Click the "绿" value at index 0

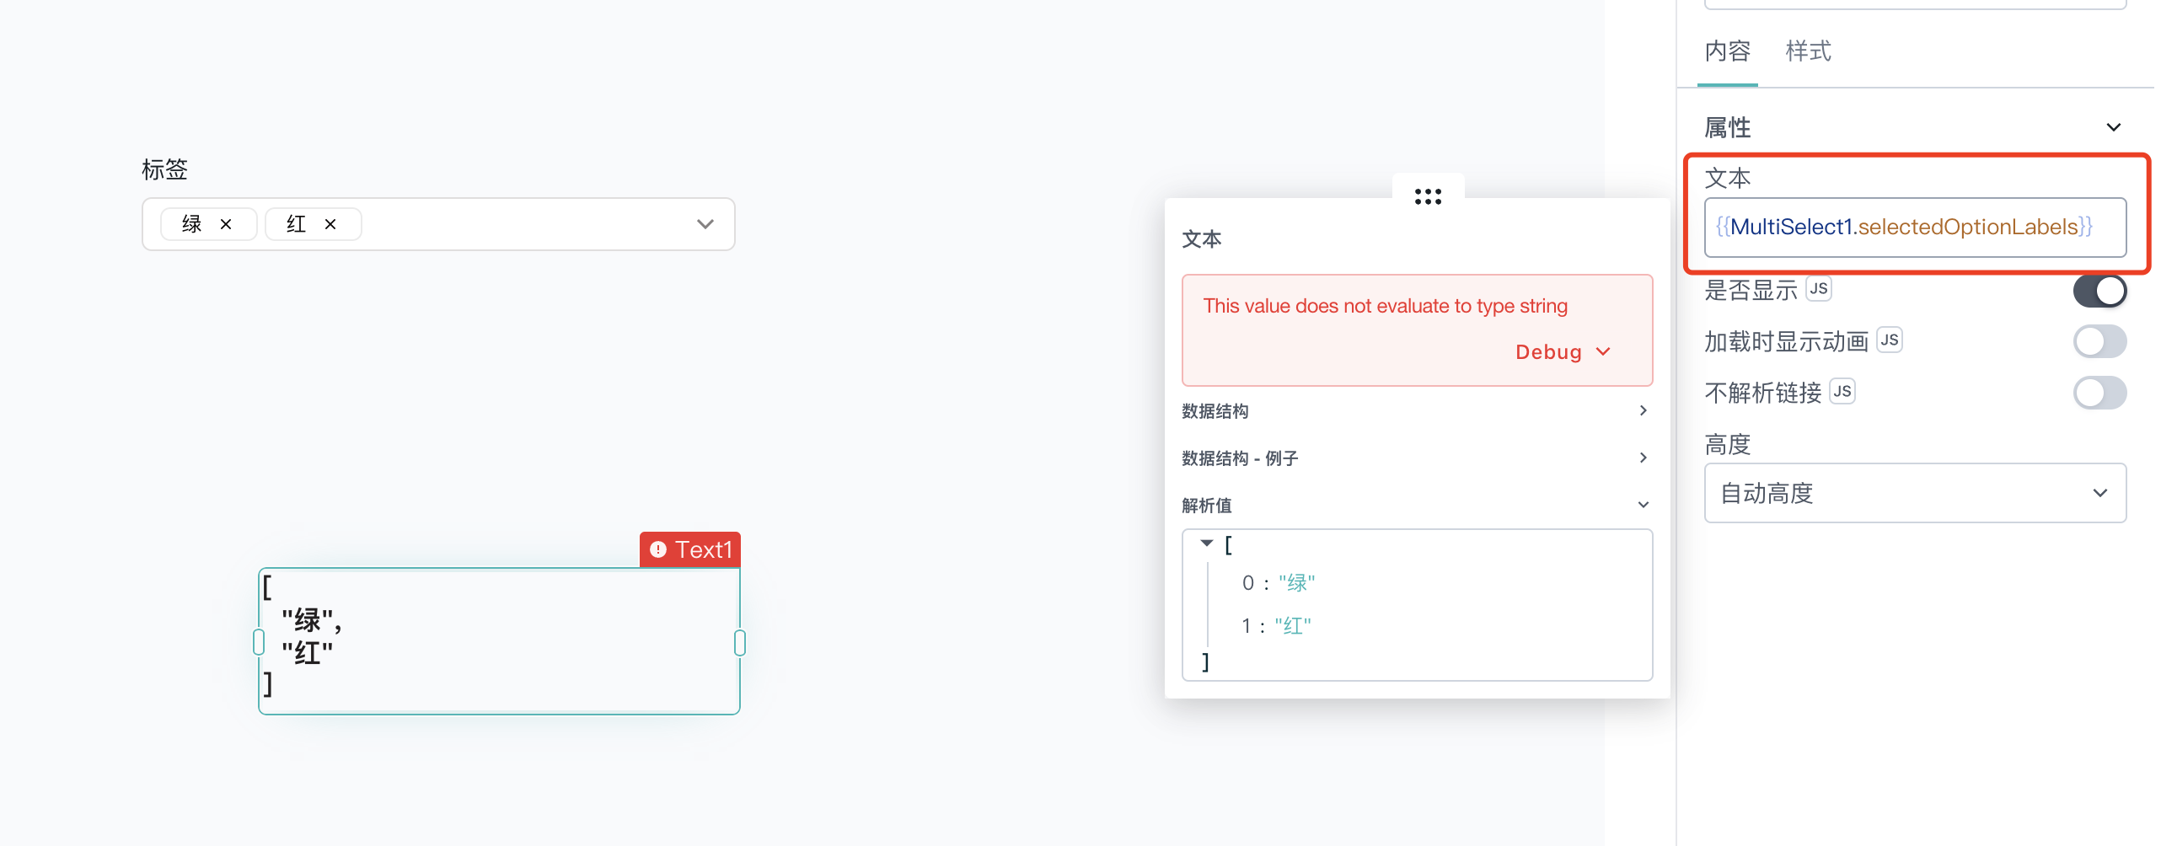pyautogui.click(x=1296, y=583)
